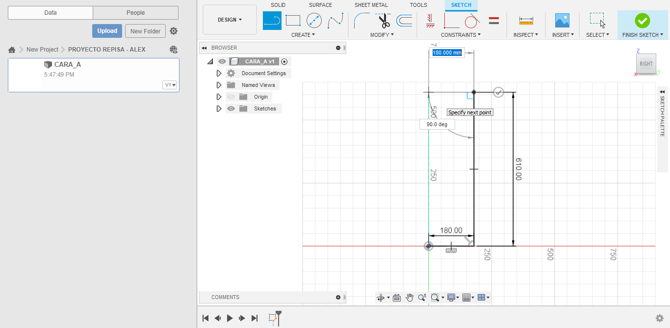Collapse browser with double-arrow icon
The height and width of the screenshot is (328, 670).
pyautogui.click(x=204, y=48)
